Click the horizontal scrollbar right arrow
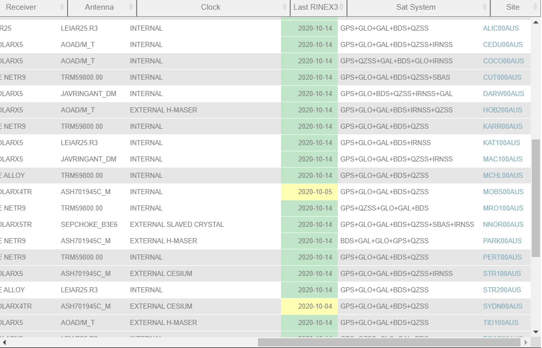Image resolution: width=542 pixels, height=348 pixels. coord(526,342)
